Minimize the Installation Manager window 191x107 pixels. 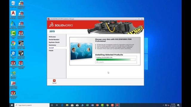(x=136, y=19)
